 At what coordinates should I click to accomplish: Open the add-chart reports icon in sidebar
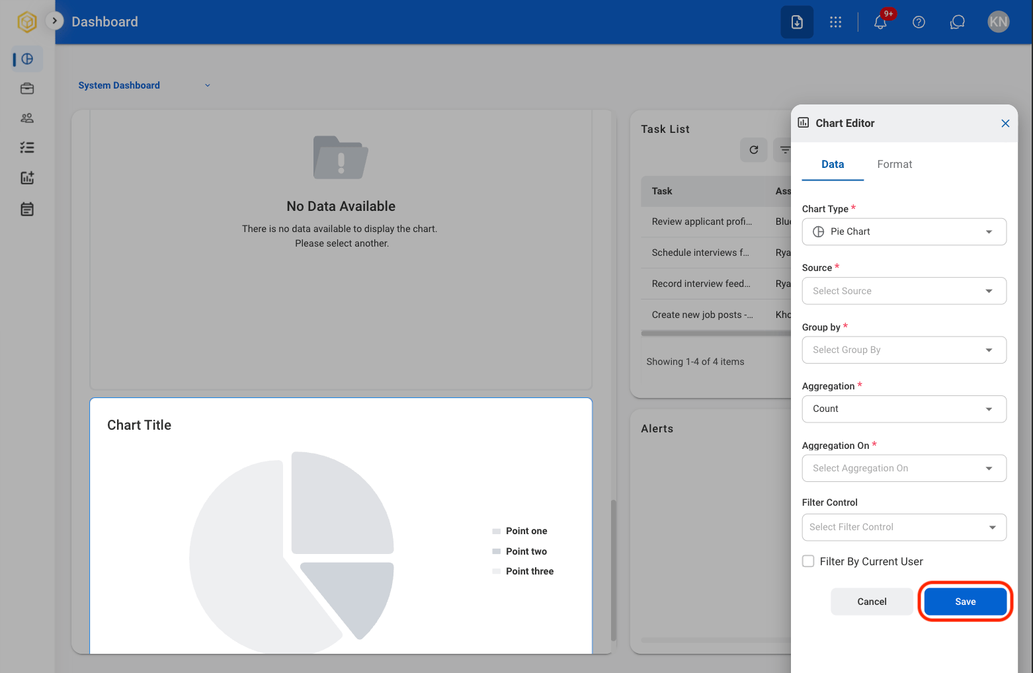(x=27, y=178)
